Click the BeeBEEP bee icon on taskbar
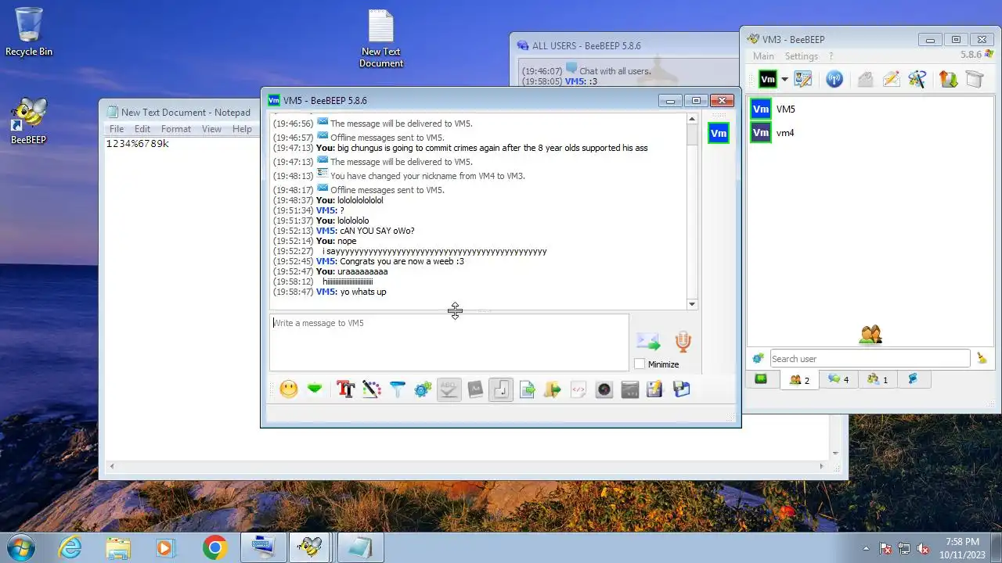 (310, 547)
